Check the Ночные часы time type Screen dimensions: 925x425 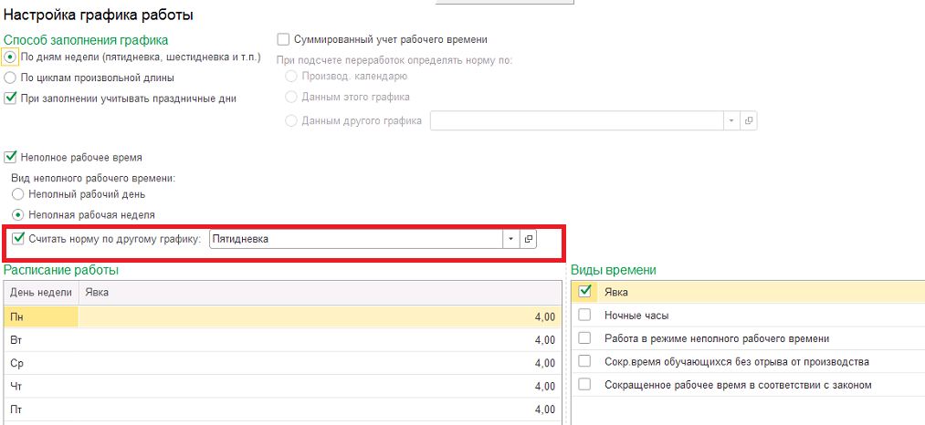click(584, 316)
